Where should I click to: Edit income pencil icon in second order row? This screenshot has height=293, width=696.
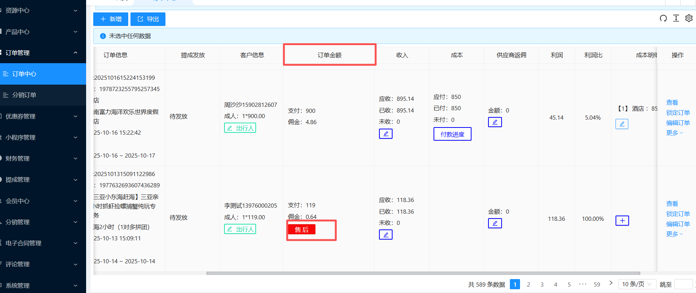pos(386,235)
